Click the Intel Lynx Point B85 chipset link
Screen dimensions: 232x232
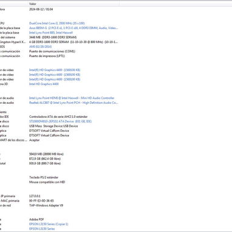(x=51, y=33)
